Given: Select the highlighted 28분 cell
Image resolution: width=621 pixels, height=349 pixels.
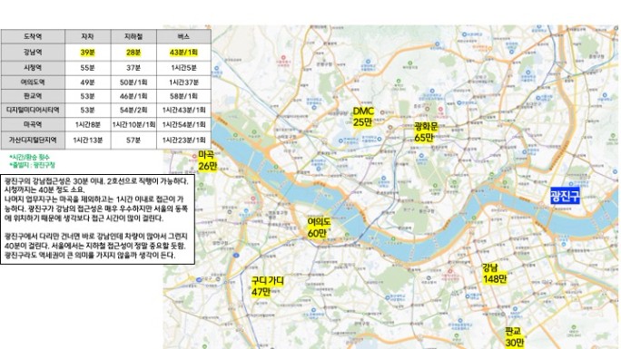Looking at the screenshot, I should [133, 53].
